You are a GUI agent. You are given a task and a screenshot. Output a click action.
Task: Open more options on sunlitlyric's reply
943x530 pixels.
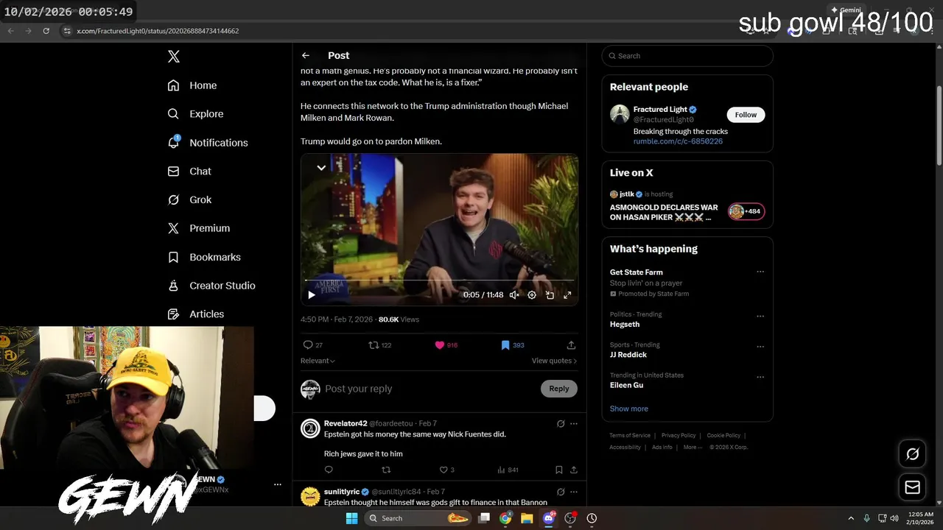574,491
